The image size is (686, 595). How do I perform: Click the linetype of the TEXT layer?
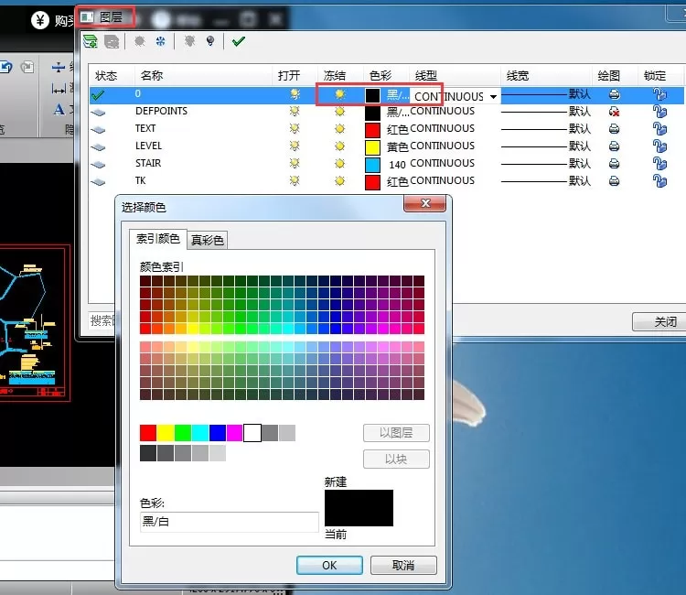click(x=443, y=128)
